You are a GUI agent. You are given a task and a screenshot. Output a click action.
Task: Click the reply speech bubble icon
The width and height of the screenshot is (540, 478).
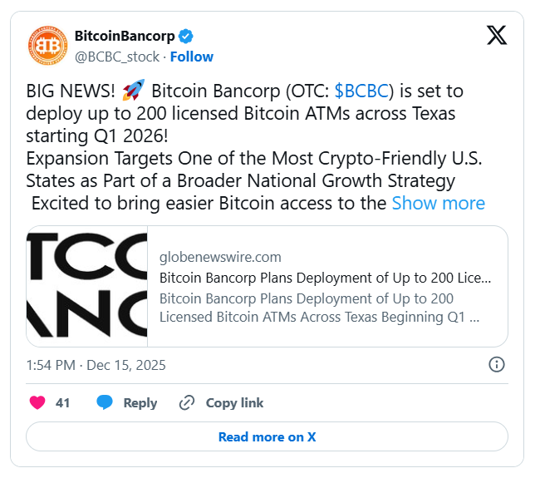coord(105,403)
